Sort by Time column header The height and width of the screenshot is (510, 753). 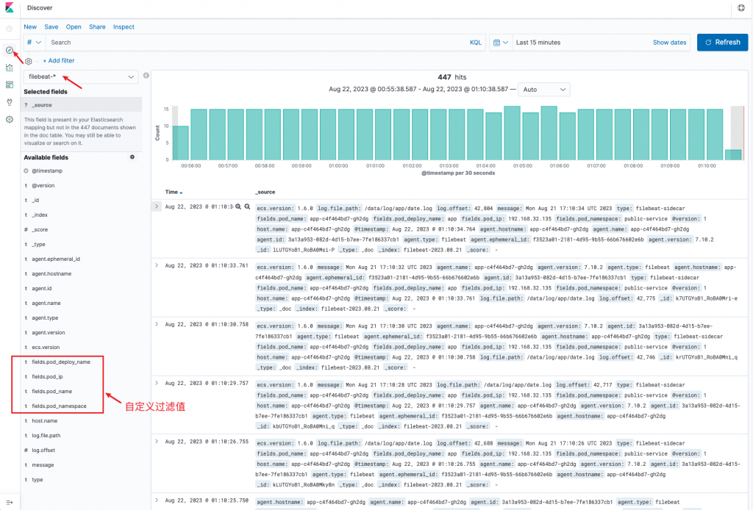[174, 192]
